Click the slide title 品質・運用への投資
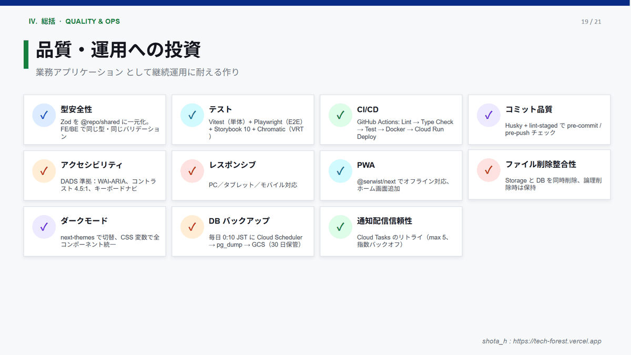This screenshot has width=631, height=355. point(118,50)
